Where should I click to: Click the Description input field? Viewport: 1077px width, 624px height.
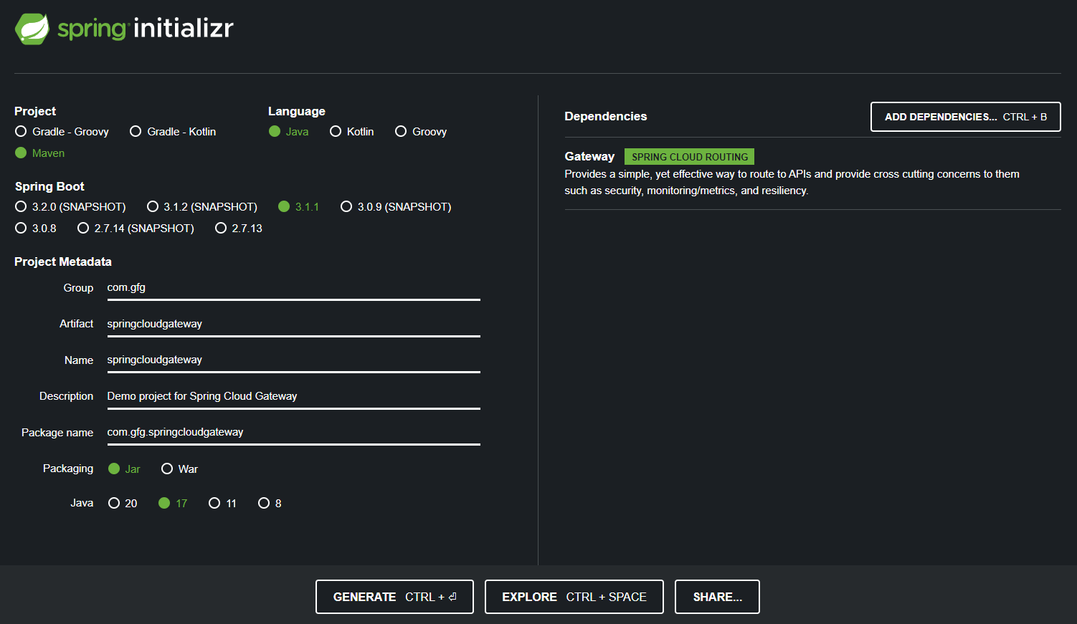tap(294, 396)
